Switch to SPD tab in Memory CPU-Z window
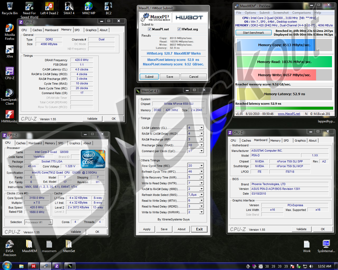 pos(77,30)
